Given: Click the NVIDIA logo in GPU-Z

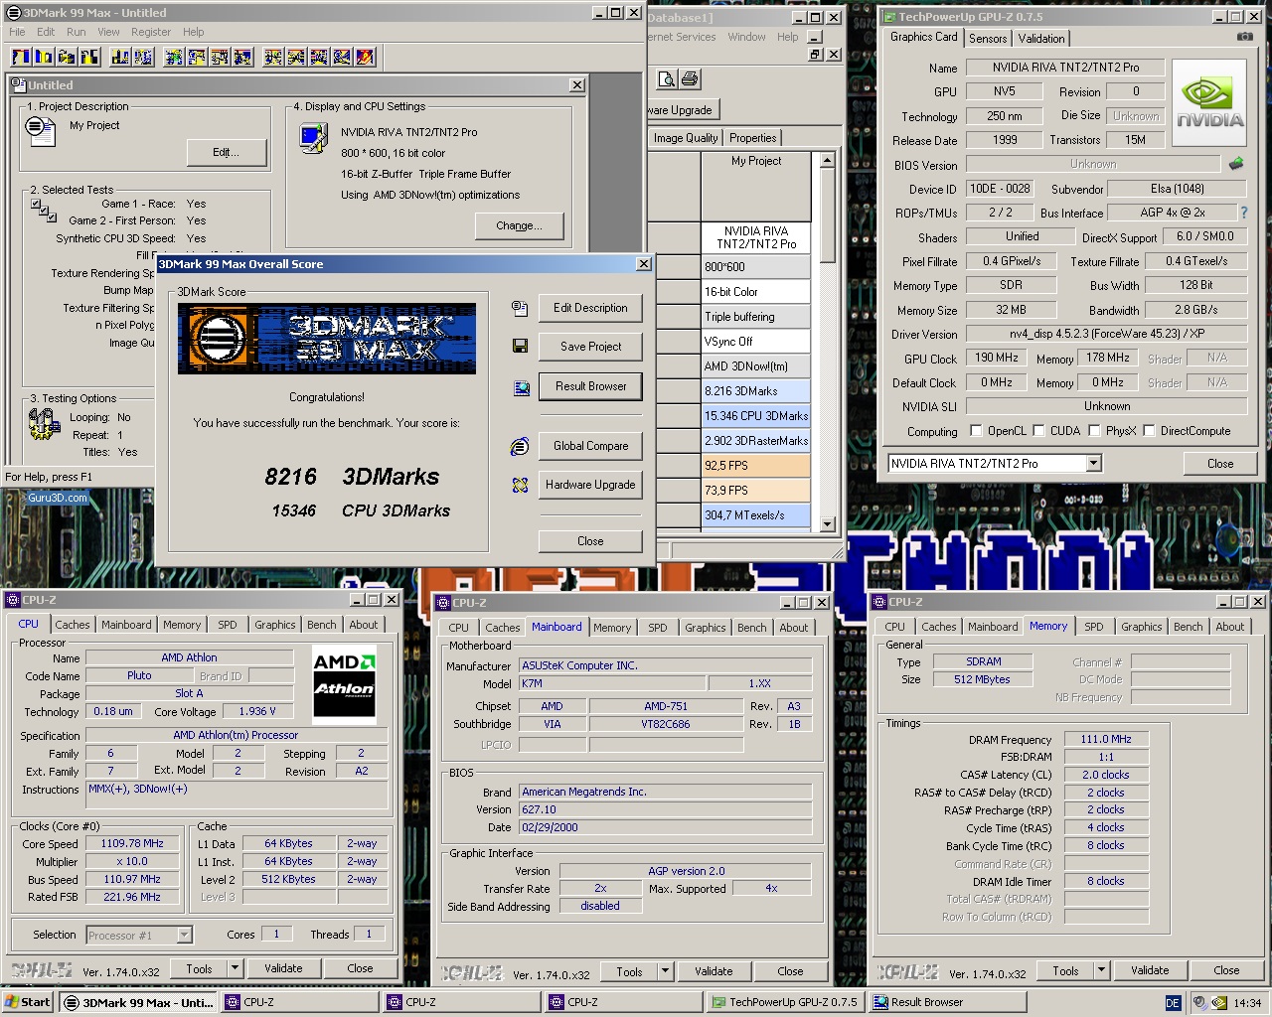Looking at the screenshot, I should 1209,103.
